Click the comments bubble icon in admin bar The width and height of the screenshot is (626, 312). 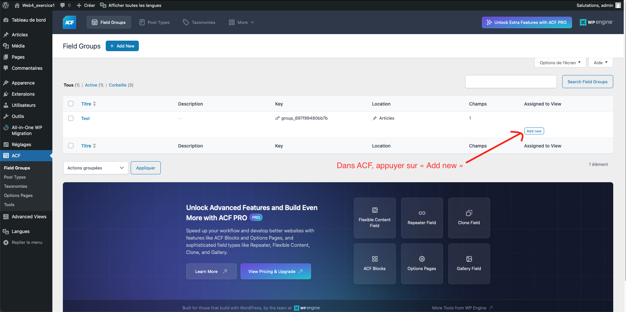click(x=63, y=5)
